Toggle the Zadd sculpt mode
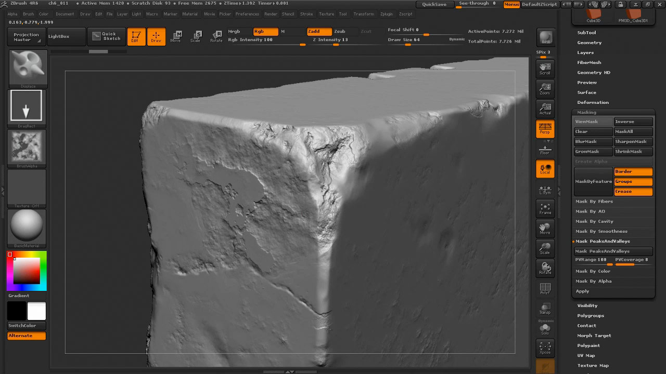 pyautogui.click(x=318, y=31)
